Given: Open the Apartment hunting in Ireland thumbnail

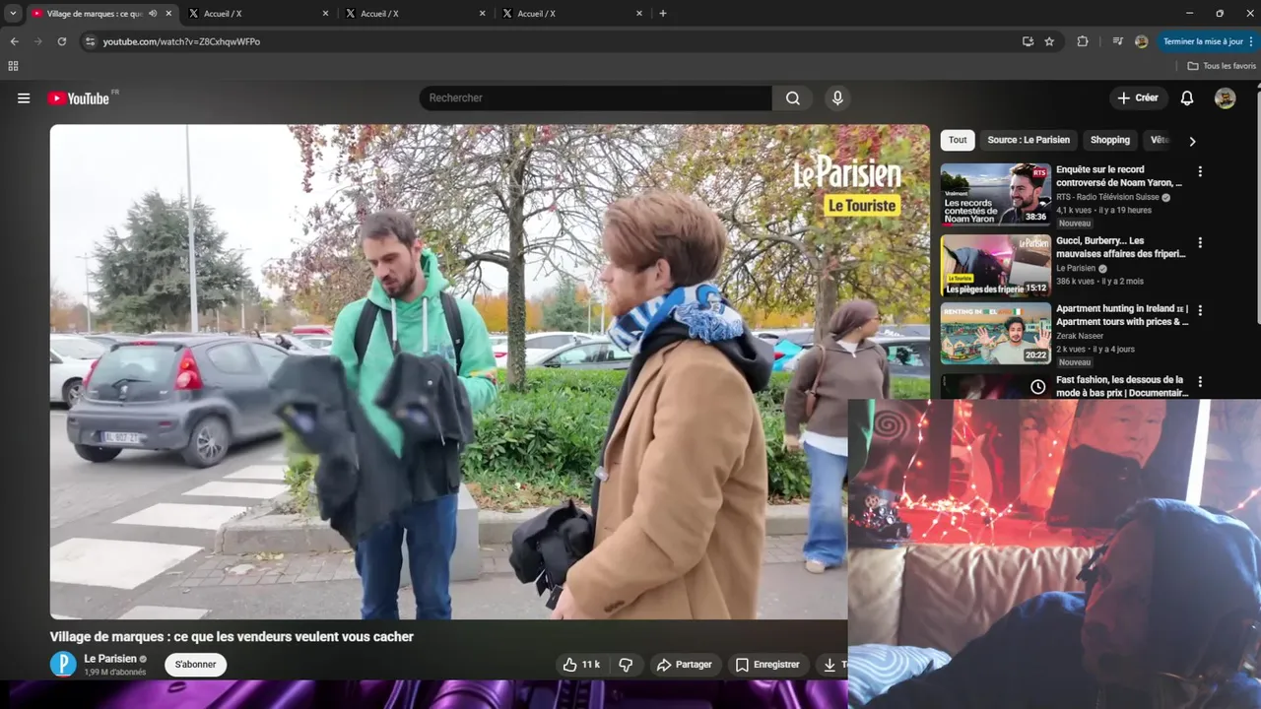Looking at the screenshot, I should click(x=995, y=334).
